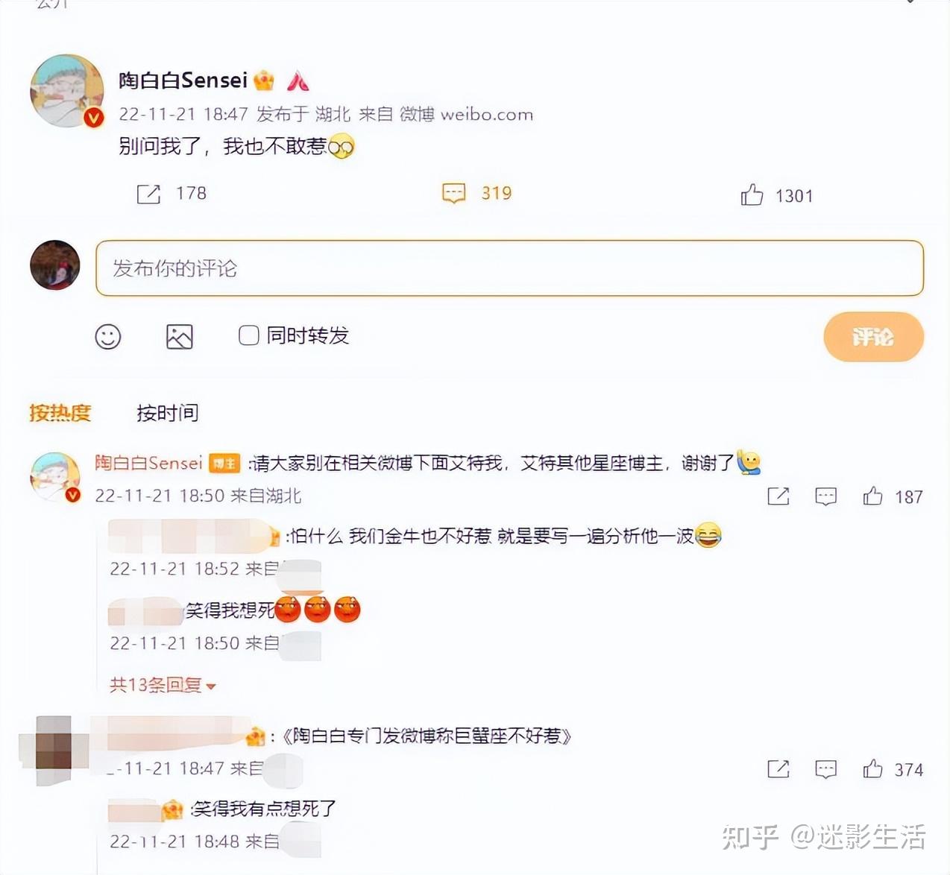Enable the 同时转发 checkbox

[248, 335]
